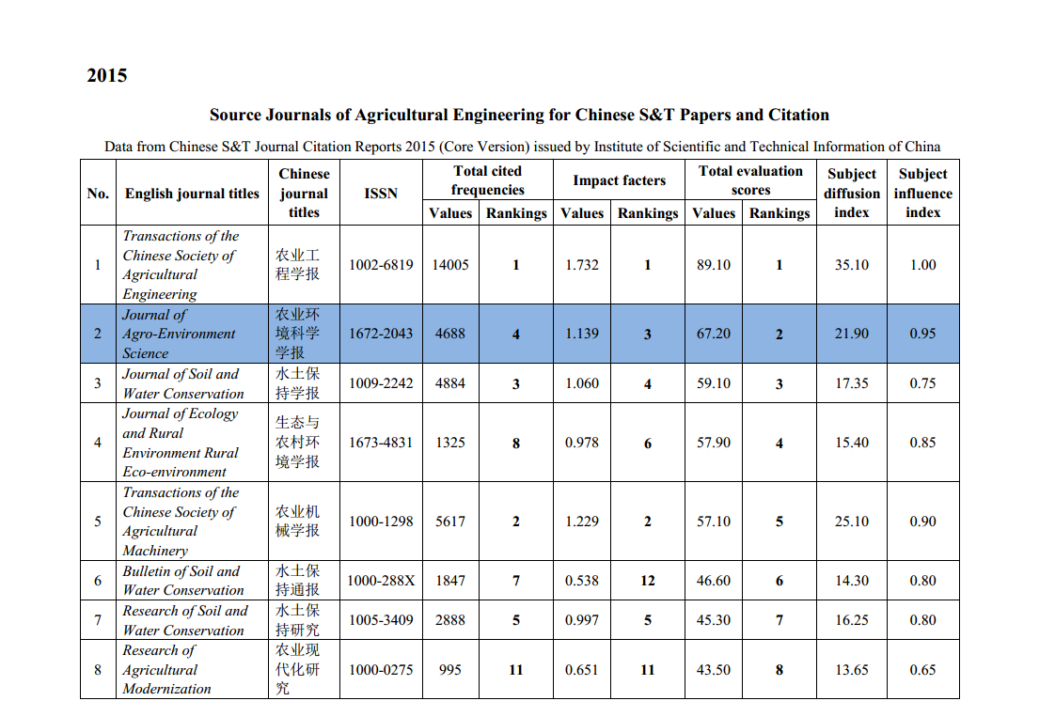The image size is (1055, 701).
Task: Click ISSN "1005-3409"
Action: 381,619
